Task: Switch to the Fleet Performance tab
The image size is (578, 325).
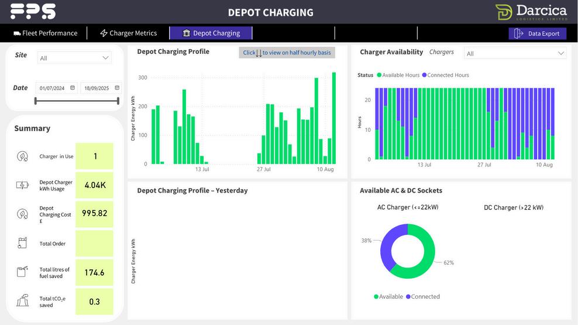Action: pos(46,33)
